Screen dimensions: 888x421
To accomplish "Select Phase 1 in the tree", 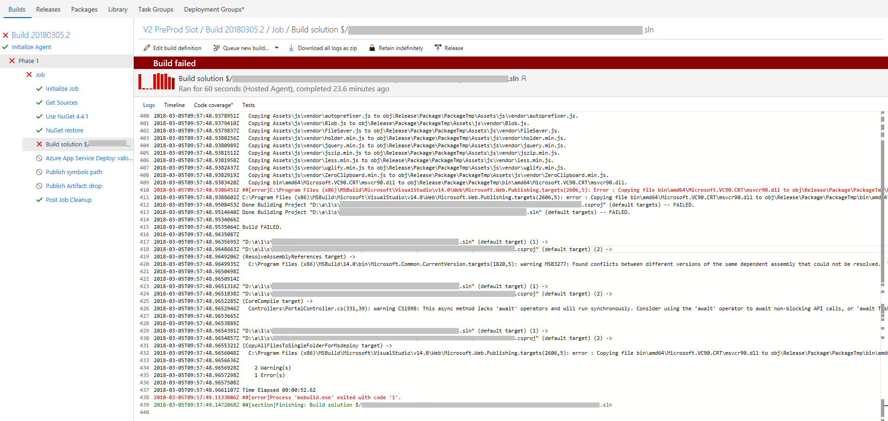I will pyautogui.click(x=29, y=61).
